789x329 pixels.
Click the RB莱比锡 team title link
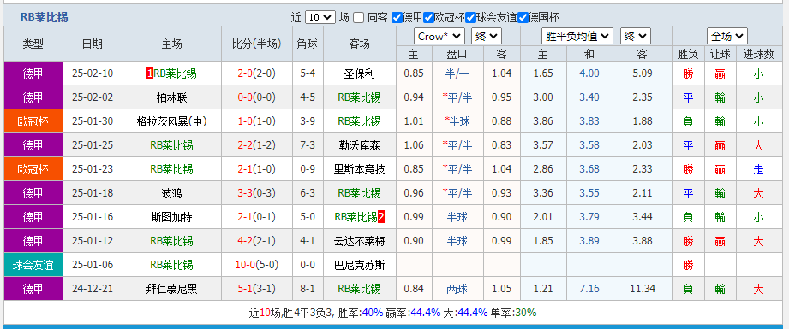tap(44, 17)
